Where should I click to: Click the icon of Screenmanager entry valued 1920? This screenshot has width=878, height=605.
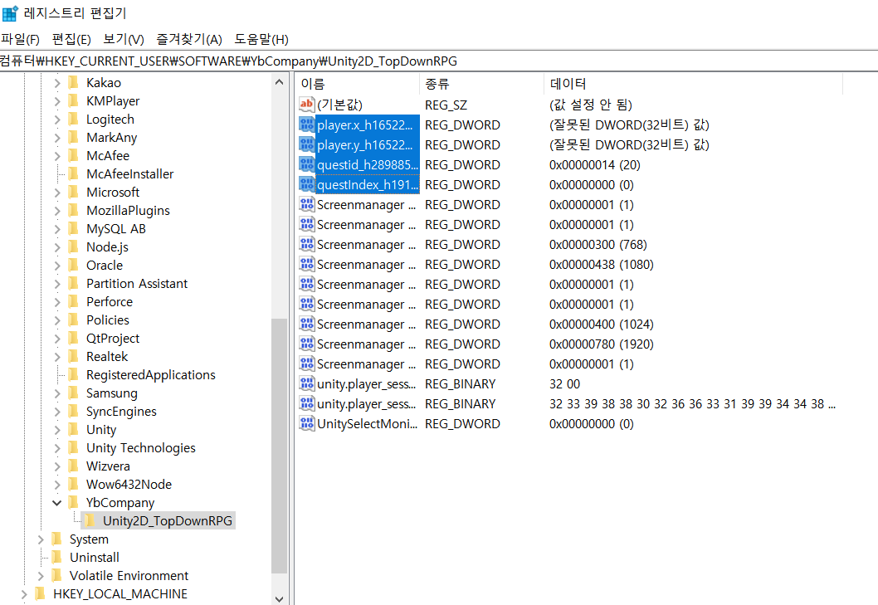tap(306, 344)
